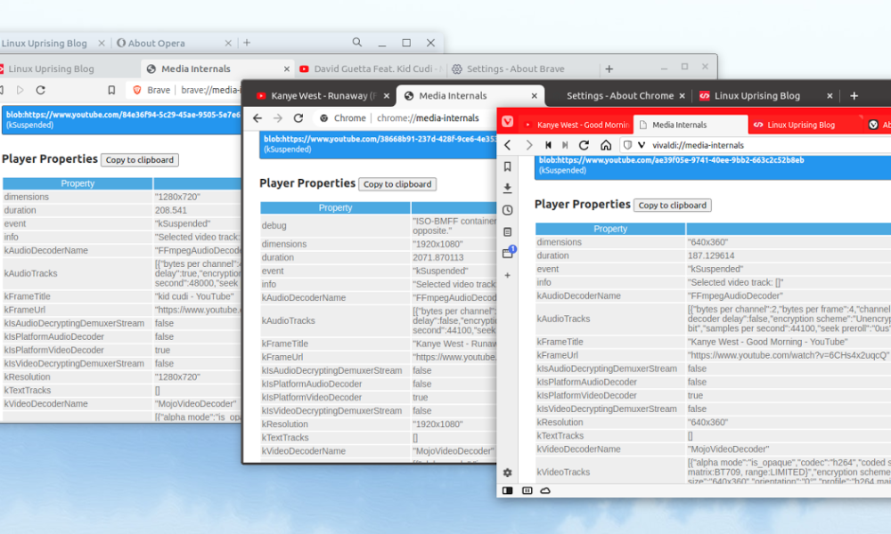Add a web panel in Vivaldi's sidebar
The image size is (891, 534).
[508, 275]
